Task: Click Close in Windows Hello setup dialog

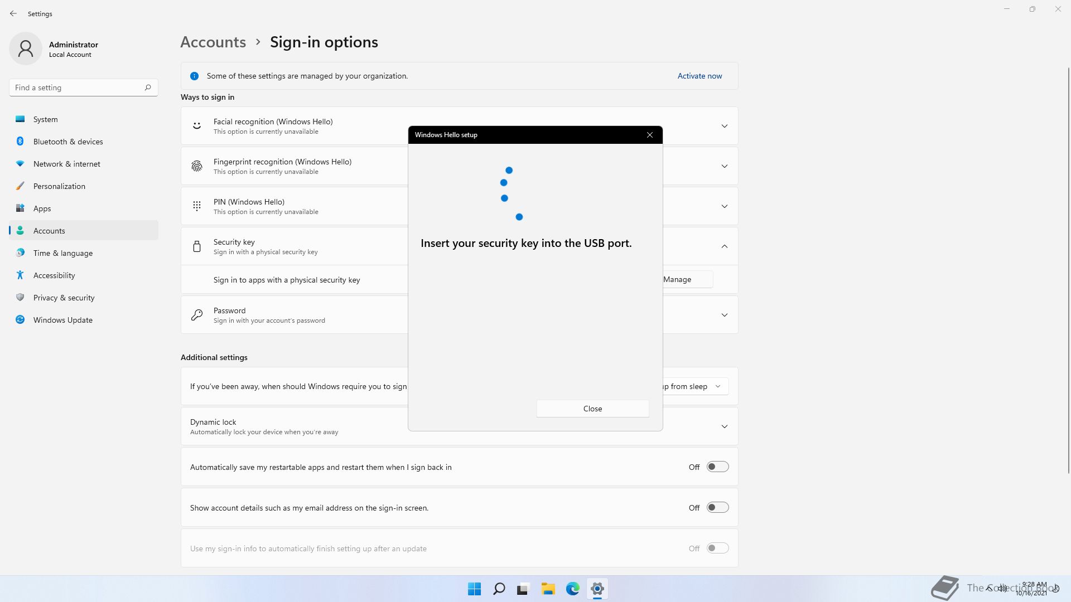Action: pyautogui.click(x=592, y=409)
